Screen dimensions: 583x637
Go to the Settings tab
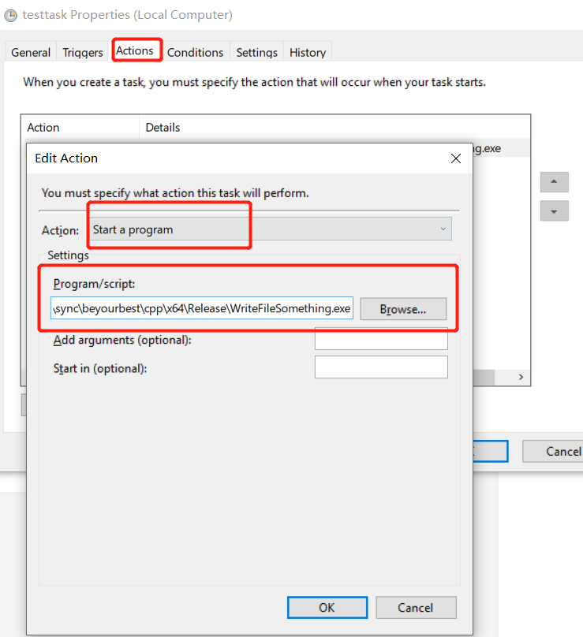point(256,52)
